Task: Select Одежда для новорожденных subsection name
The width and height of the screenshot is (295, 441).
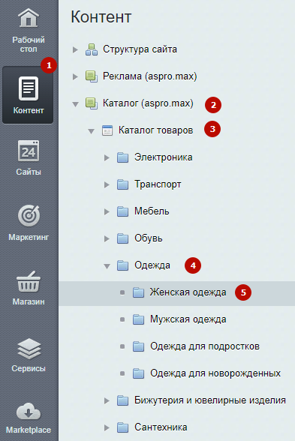Action: (x=215, y=373)
